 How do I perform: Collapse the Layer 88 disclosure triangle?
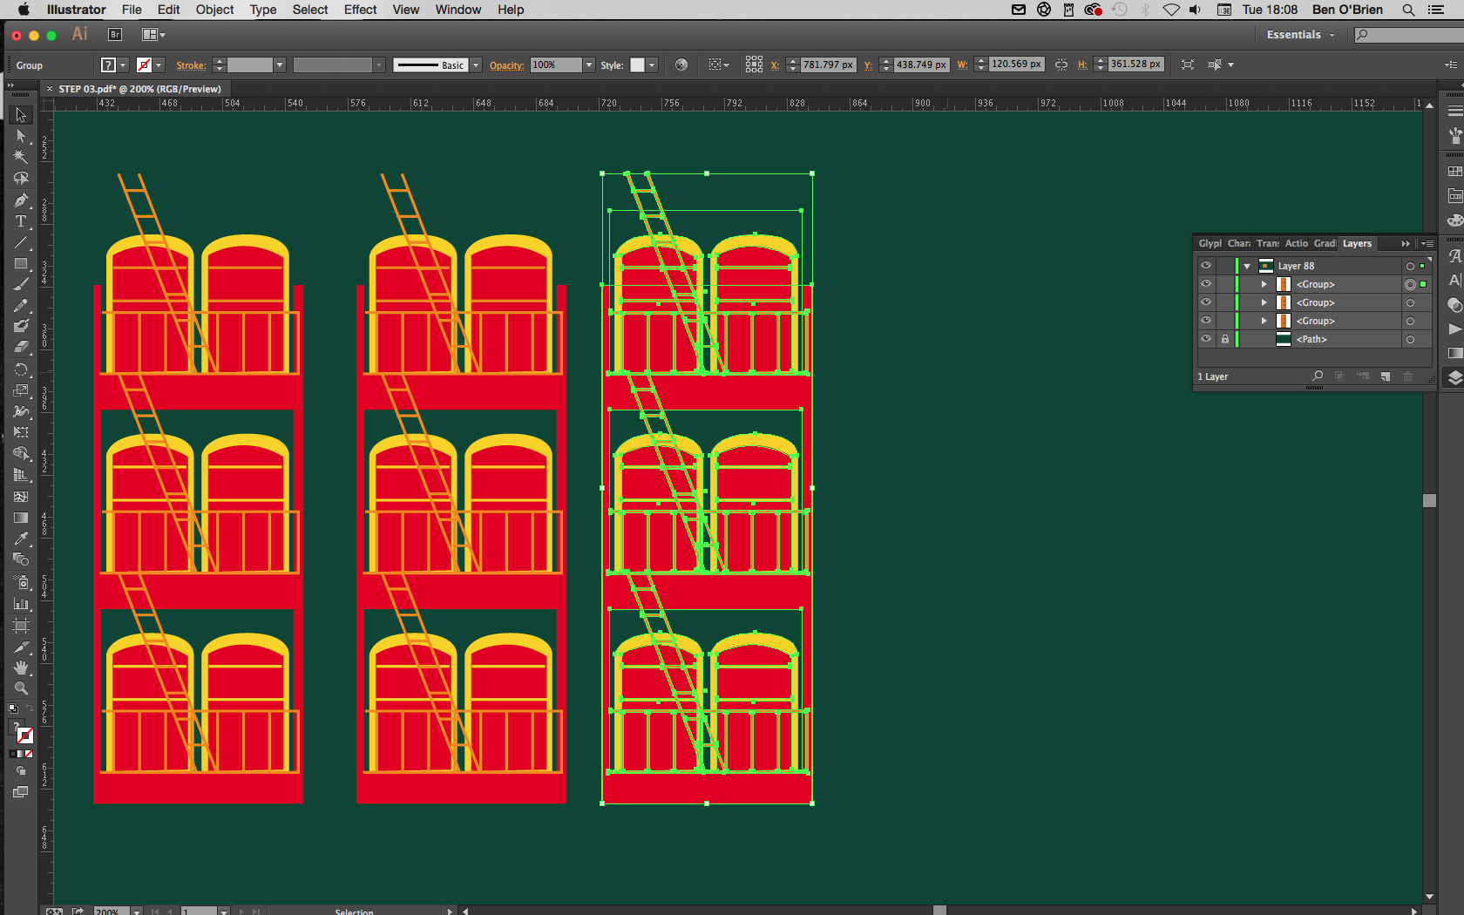pos(1247,267)
